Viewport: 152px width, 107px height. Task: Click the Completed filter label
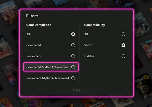coord(34,45)
